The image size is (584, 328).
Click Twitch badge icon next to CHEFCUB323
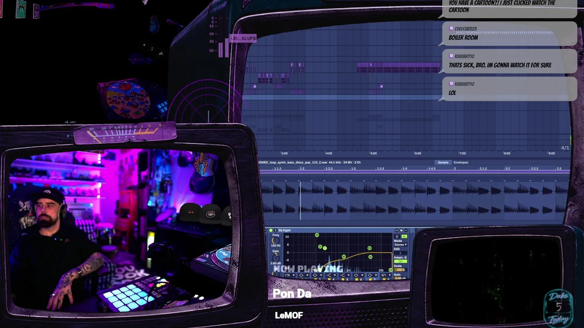451,29
